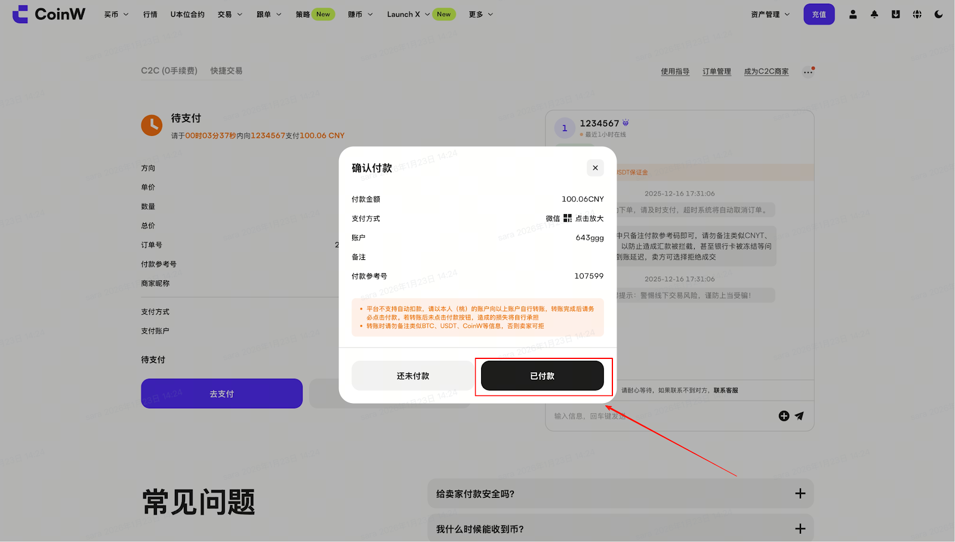Expand the 资产管理 dropdown
955x542 pixels.
(x=770, y=14)
